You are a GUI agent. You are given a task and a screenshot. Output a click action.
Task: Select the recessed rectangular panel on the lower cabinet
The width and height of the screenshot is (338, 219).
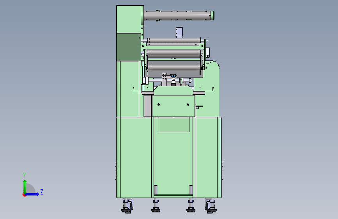click(174, 125)
